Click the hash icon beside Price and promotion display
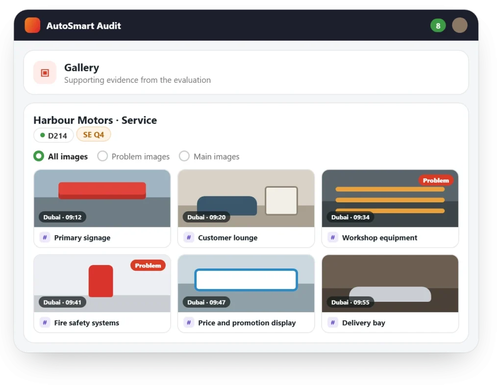The height and width of the screenshot is (390, 502). point(189,322)
